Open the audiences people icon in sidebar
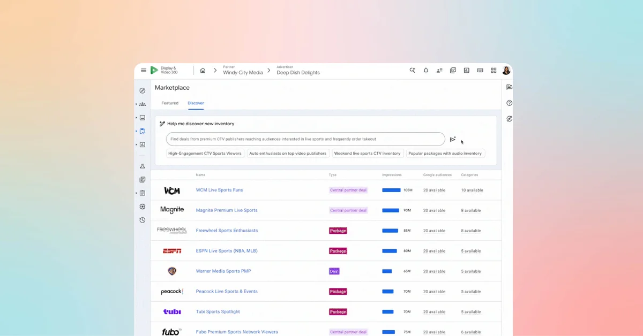Image resolution: width=643 pixels, height=336 pixels. [143, 104]
